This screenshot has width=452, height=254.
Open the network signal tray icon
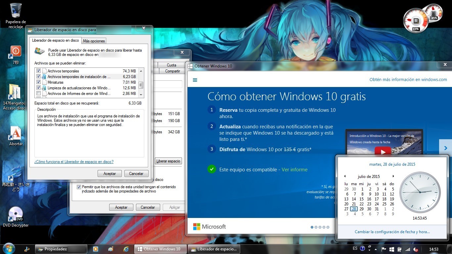tap(408, 249)
